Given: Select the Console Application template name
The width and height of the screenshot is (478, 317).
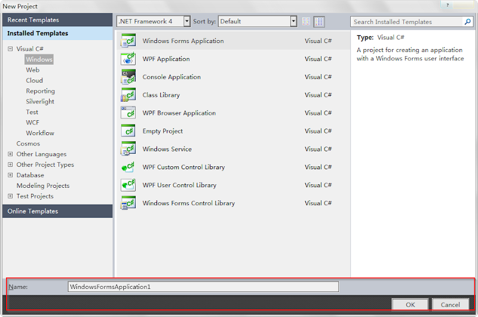Looking at the screenshot, I should (x=171, y=77).
